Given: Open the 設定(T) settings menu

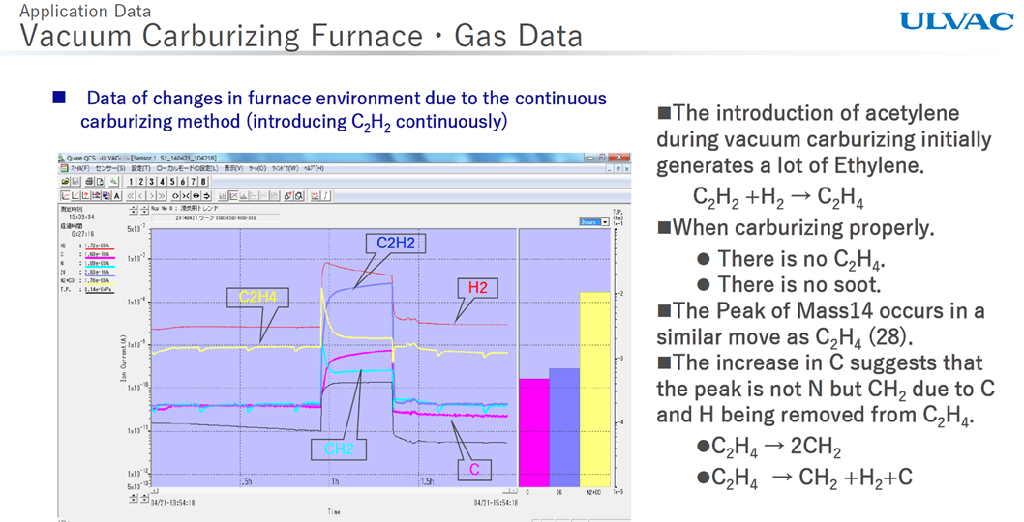Looking at the screenshot, I should click(x=143, y=168).
